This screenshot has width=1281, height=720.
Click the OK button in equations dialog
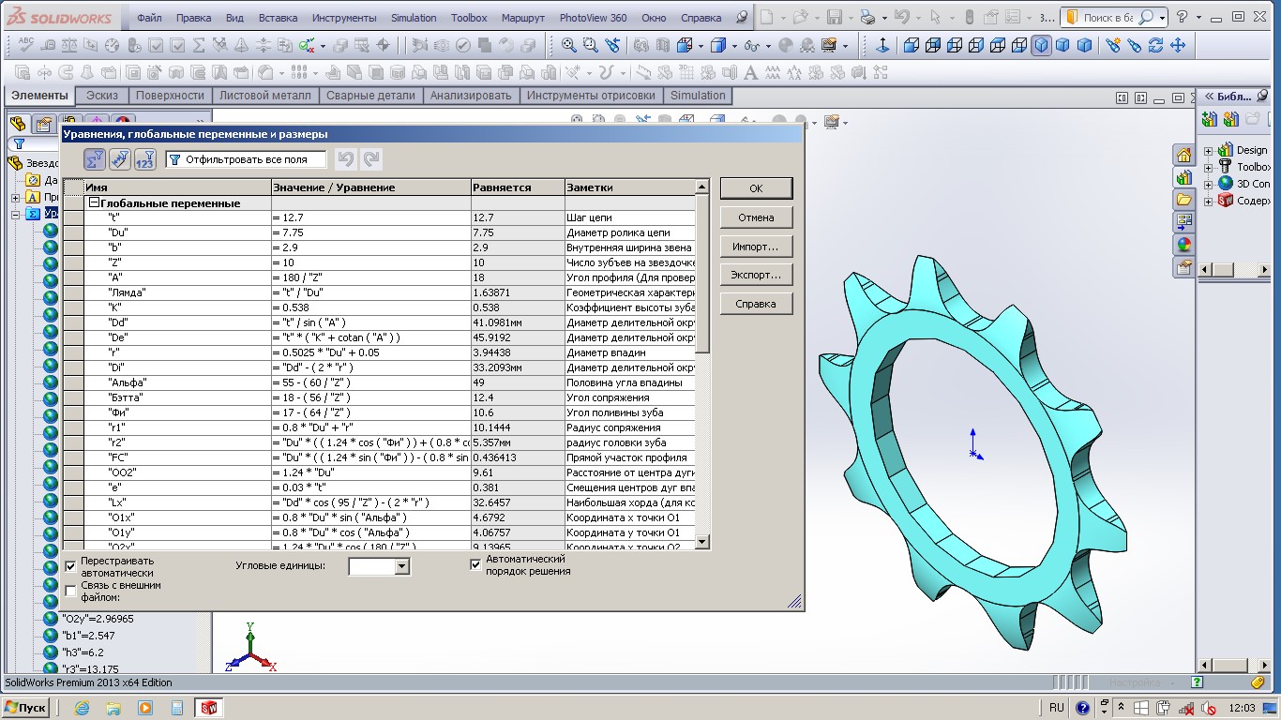[x=756, y=188]
